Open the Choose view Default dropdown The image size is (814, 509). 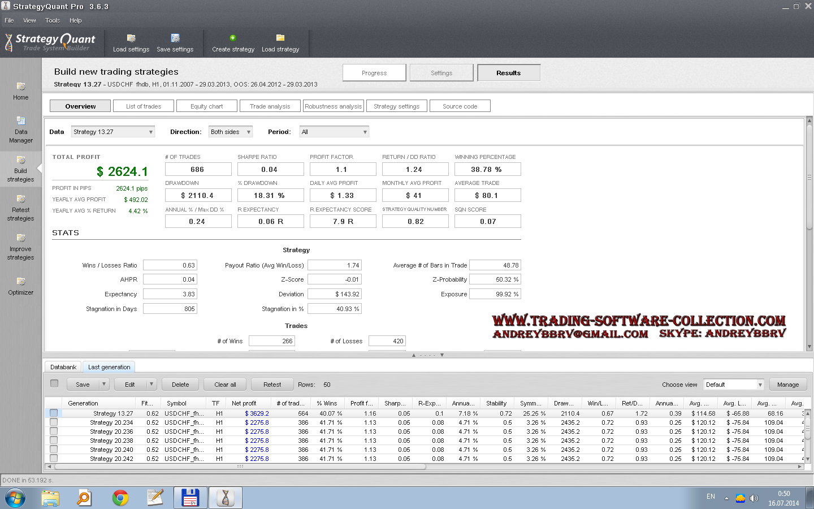[733, 385]
